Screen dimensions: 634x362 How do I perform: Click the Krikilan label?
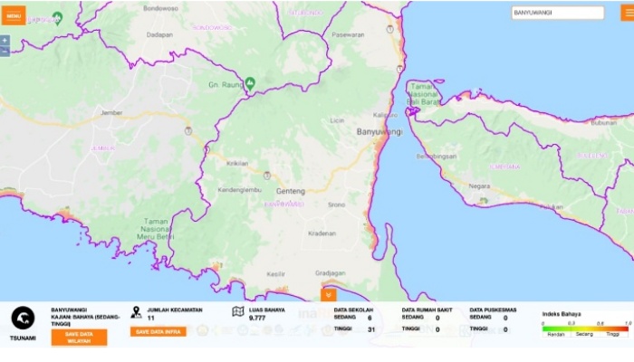click(x=237, y=163)
